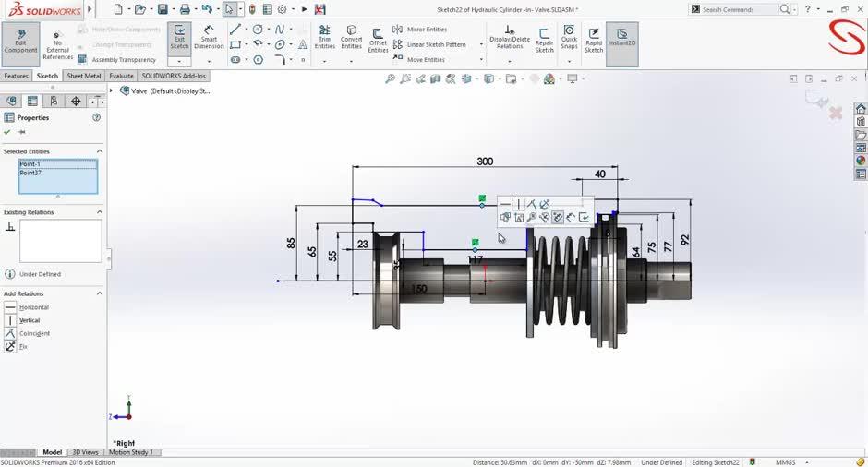Click the Smart Dimension tool
Image resolution: width=868 pixels, height=467 pixels.
[209, 37]
